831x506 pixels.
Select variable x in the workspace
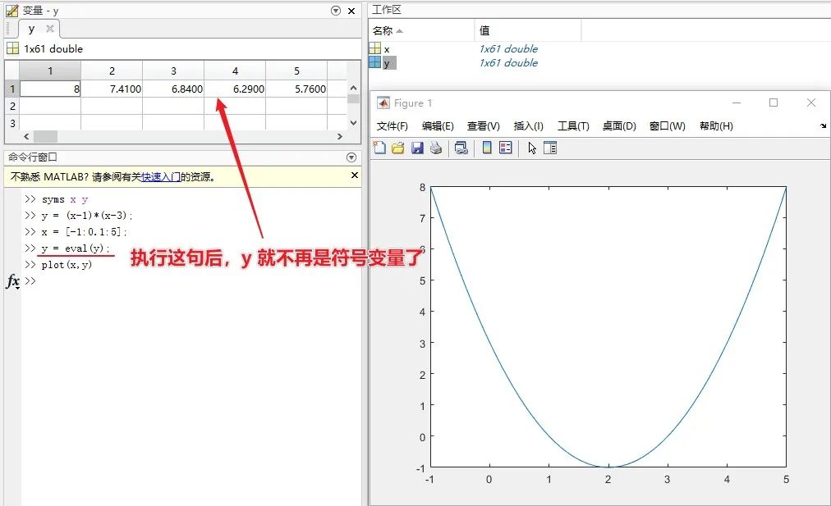pos(386,48)
